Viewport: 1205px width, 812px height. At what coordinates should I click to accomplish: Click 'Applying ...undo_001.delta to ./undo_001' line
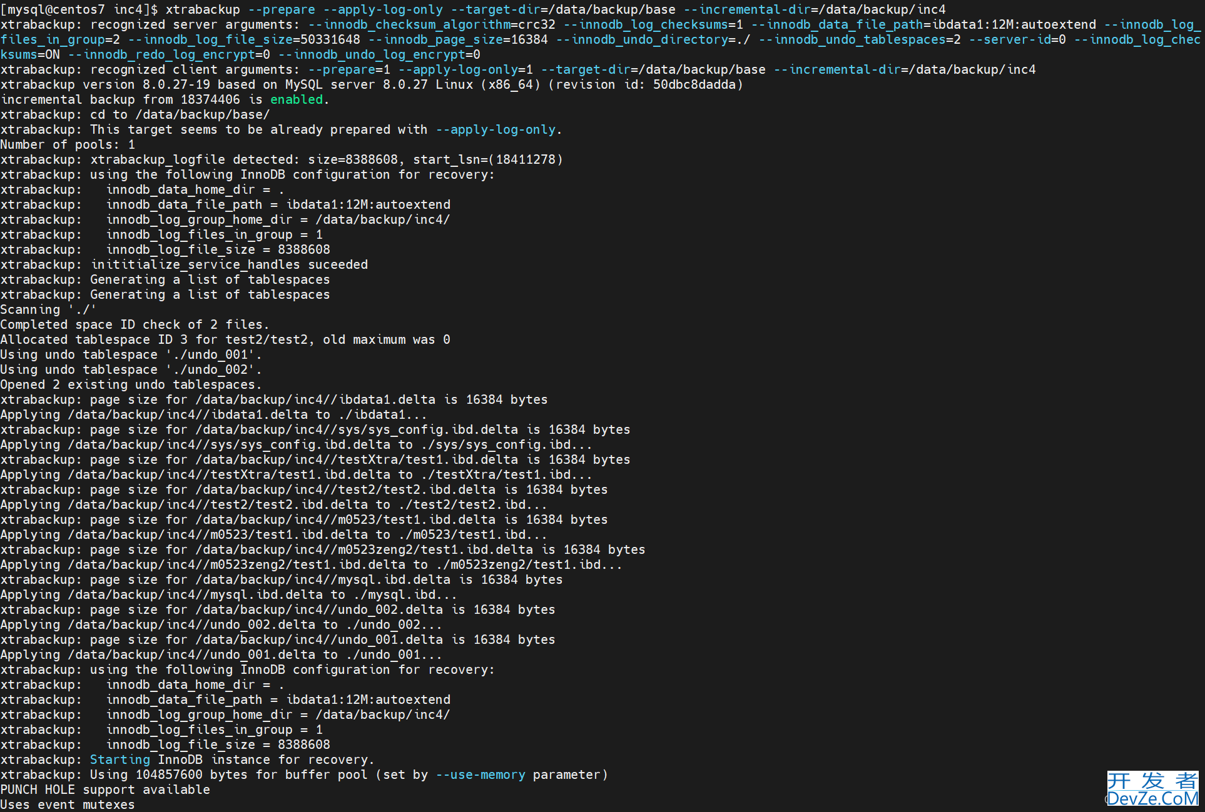[x=221, y=654]
